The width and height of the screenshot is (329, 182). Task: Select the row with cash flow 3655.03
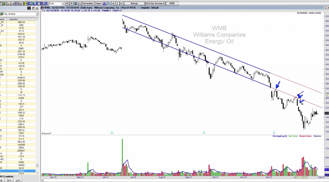(18, 22)
